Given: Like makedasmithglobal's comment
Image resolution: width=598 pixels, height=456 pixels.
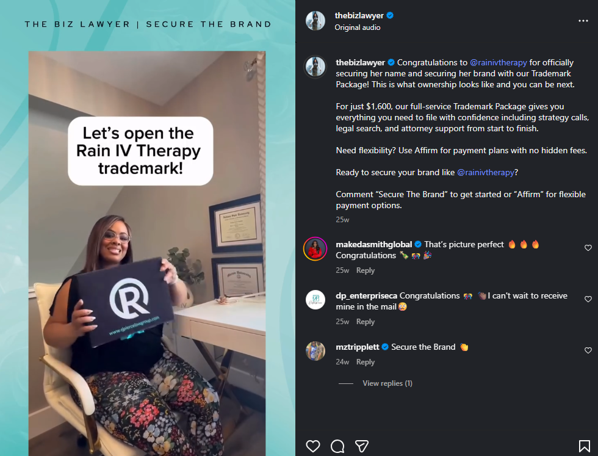Looking at the screenshot, I should click(x=588, y=248).
